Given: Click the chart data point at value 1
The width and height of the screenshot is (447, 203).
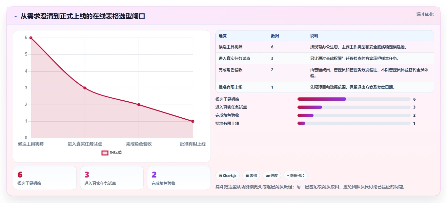Looking at the screenshot, I should pos(193,121).
